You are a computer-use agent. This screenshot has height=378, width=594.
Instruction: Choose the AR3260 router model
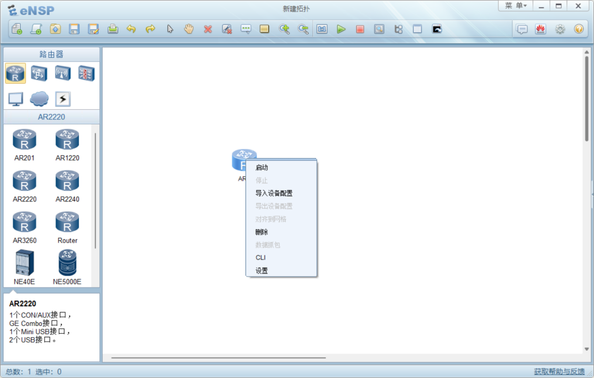tap(24, 228)
